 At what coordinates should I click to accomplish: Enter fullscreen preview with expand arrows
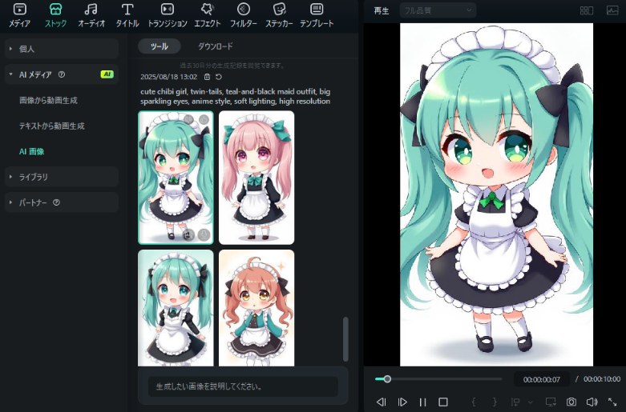coord(612,402)
